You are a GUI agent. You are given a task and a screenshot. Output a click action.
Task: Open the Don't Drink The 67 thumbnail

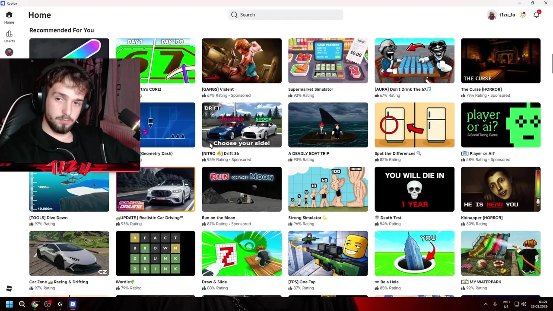(x=414, y=60)
